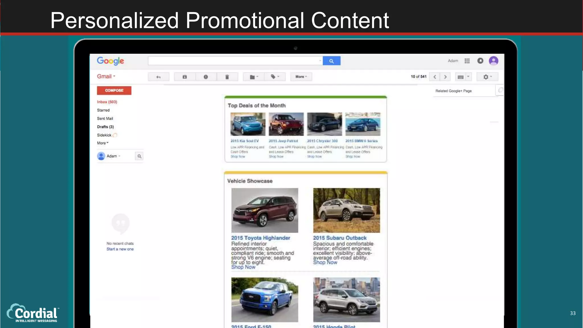
Task: Click the Subaru Outback photo
Action: (346, 210)
